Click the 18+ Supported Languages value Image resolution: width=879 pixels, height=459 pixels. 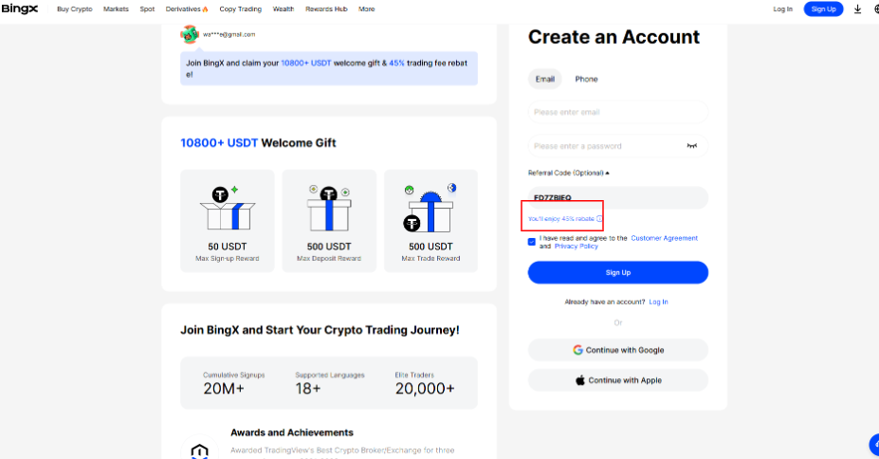(x=308, y=389)
